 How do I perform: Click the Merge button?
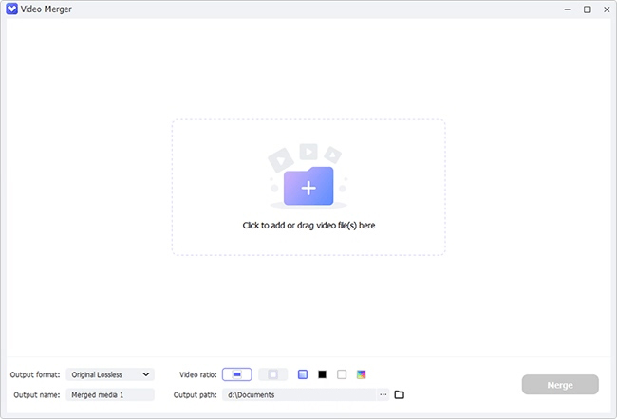coord(560,385)
